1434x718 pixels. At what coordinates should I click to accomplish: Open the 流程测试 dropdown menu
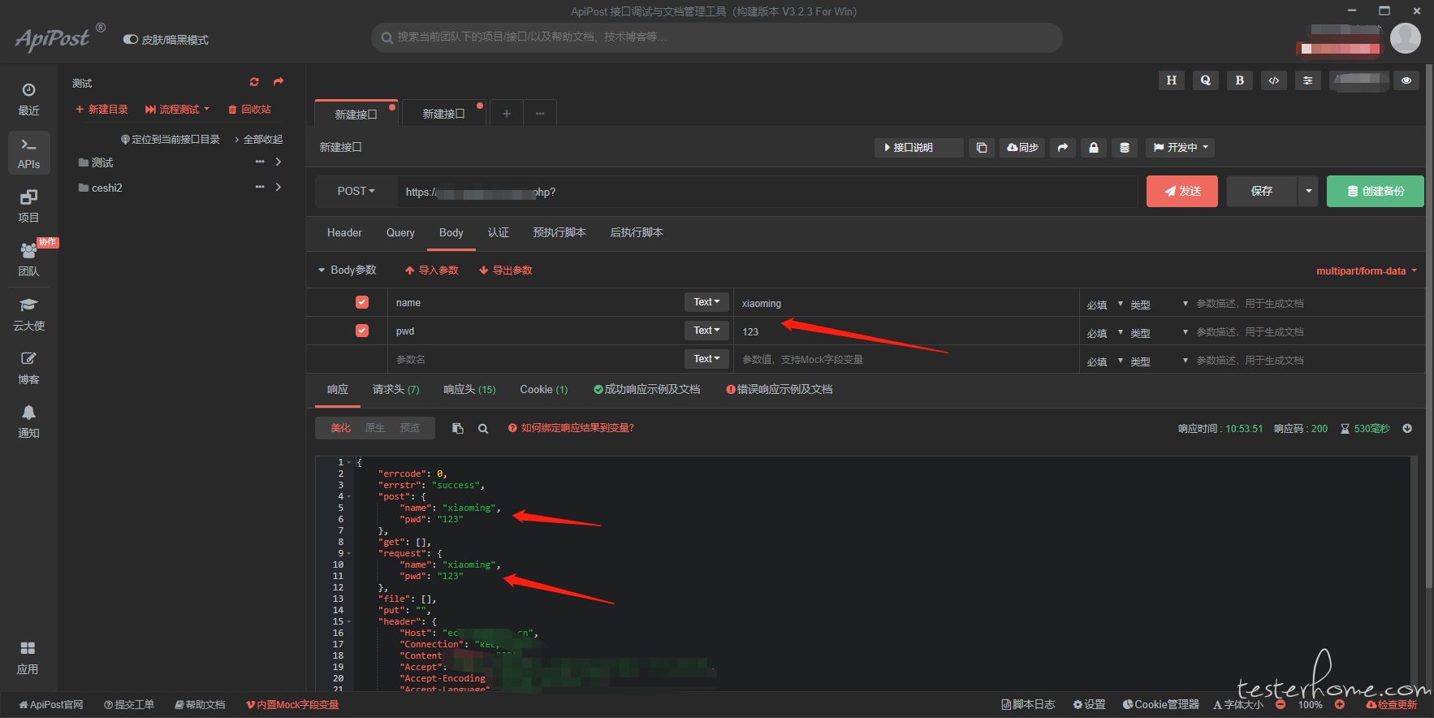pos(177,109)
